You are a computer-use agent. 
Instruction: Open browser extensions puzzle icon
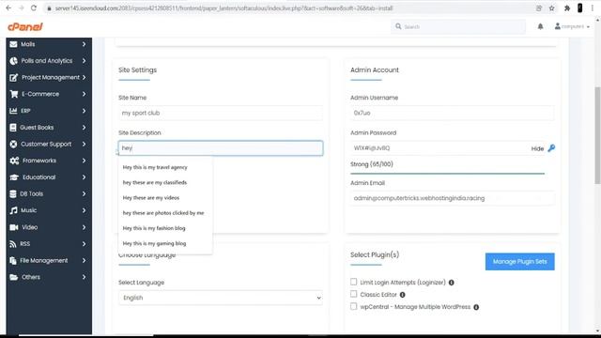click(567, 8)
